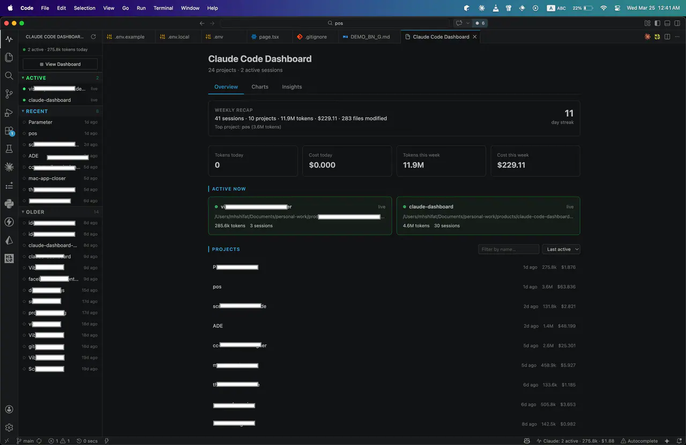The image size is (686, 445).
Task: Click the Wi-Fi menu bar icon
Action: tap(603, 8)
